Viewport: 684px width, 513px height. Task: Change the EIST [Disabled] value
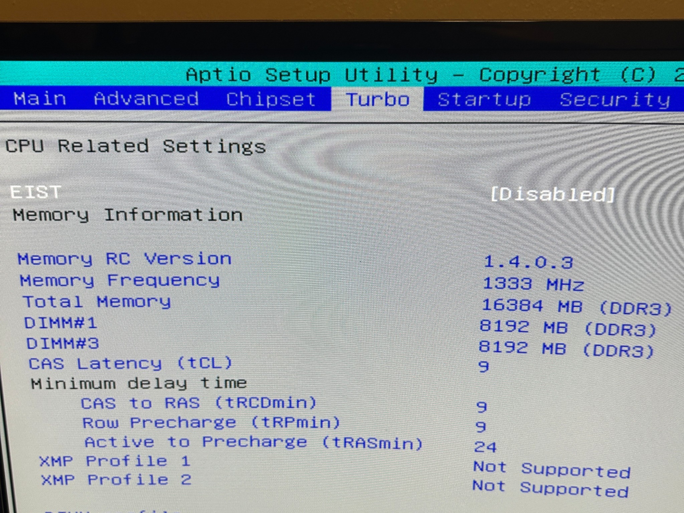[552, 194]
